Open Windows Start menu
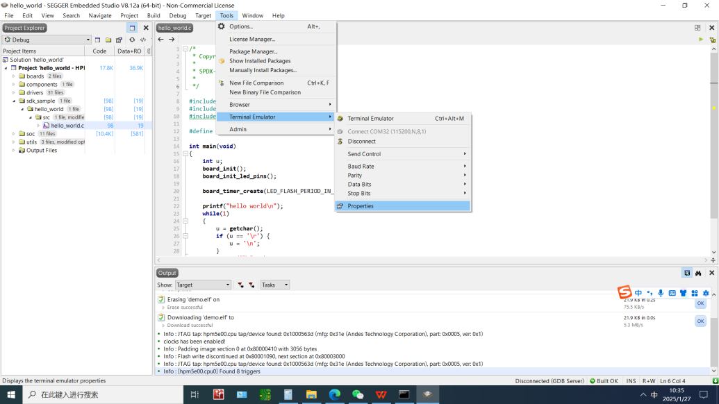The image size is (719, 404). [x=11, y=394]
